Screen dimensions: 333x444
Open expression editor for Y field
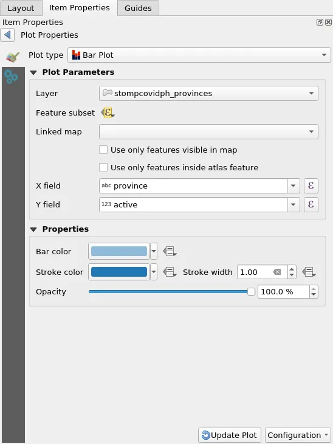(x=311, y=204)
